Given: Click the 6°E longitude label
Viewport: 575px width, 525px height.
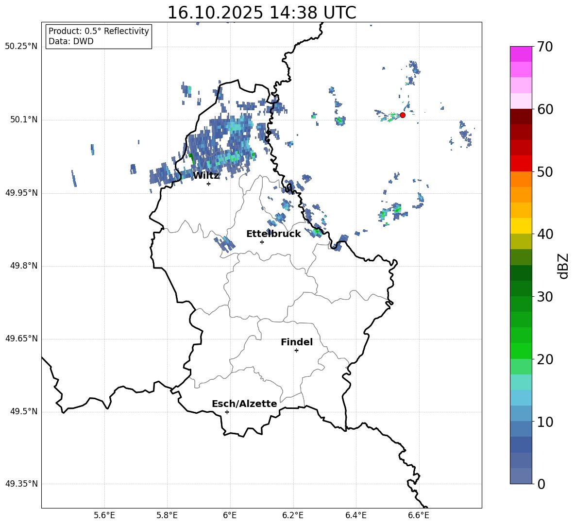Looking at the screenshot, I should [x=230, y=515].
